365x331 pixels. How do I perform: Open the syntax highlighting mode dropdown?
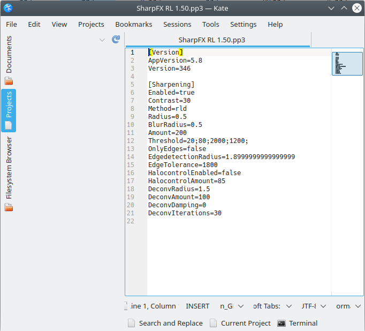[348, 306]
